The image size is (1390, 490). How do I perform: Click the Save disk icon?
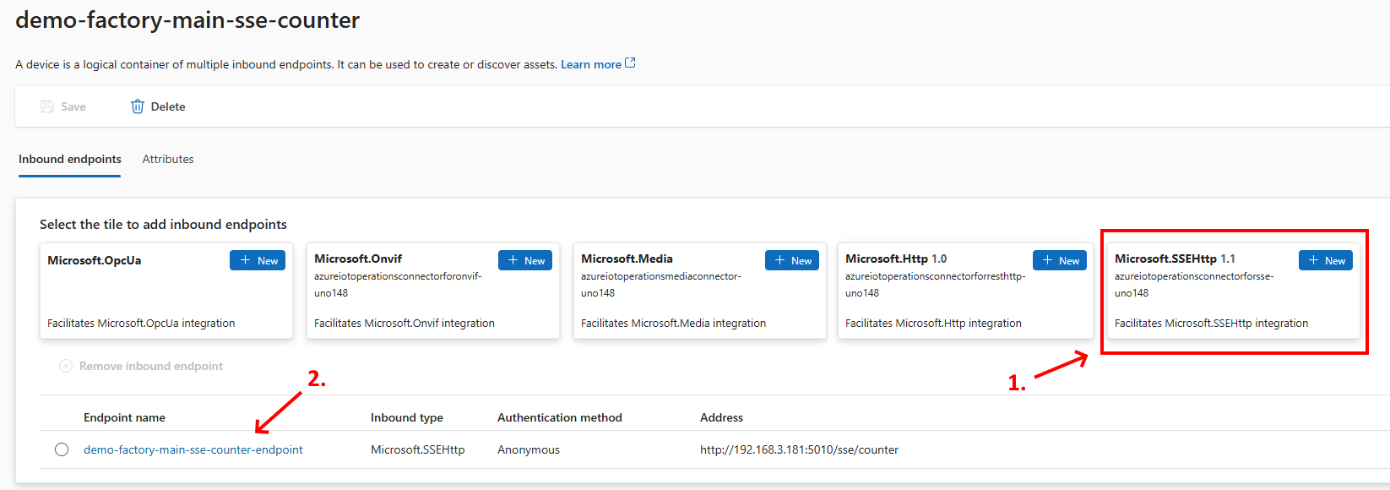pyautogui.click(x=48, y=106)
